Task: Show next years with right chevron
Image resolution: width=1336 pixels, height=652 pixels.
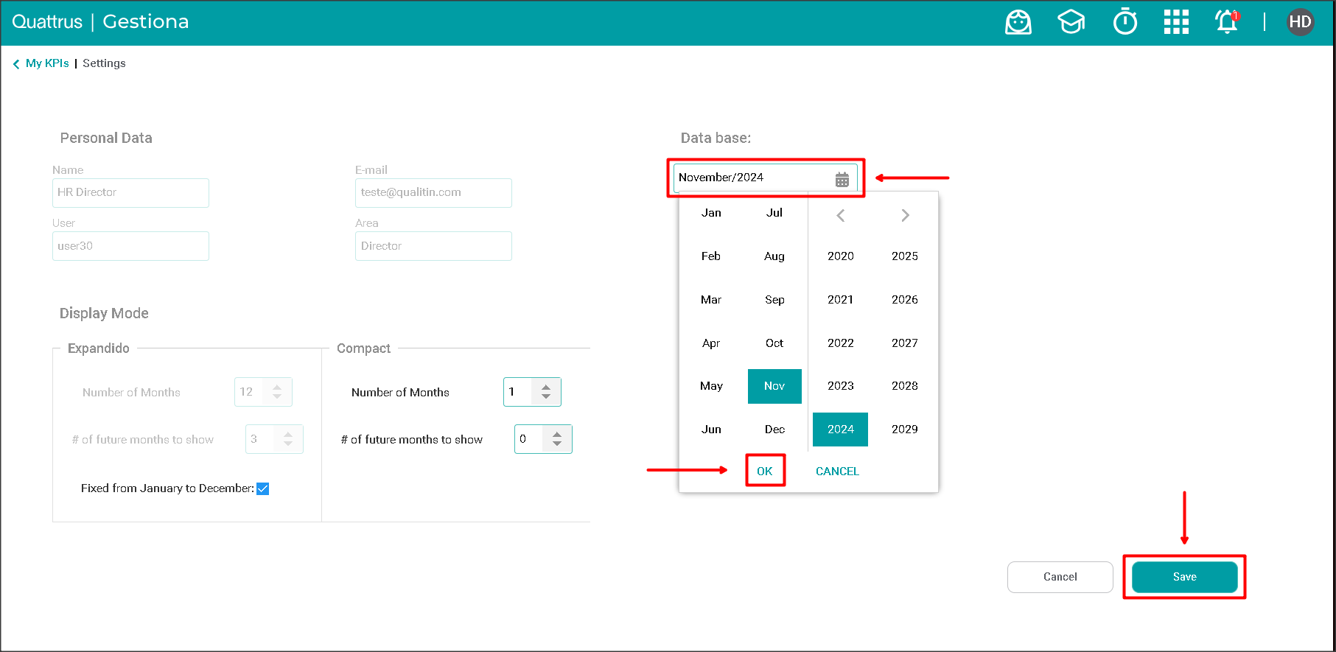Action: (905, 216)
